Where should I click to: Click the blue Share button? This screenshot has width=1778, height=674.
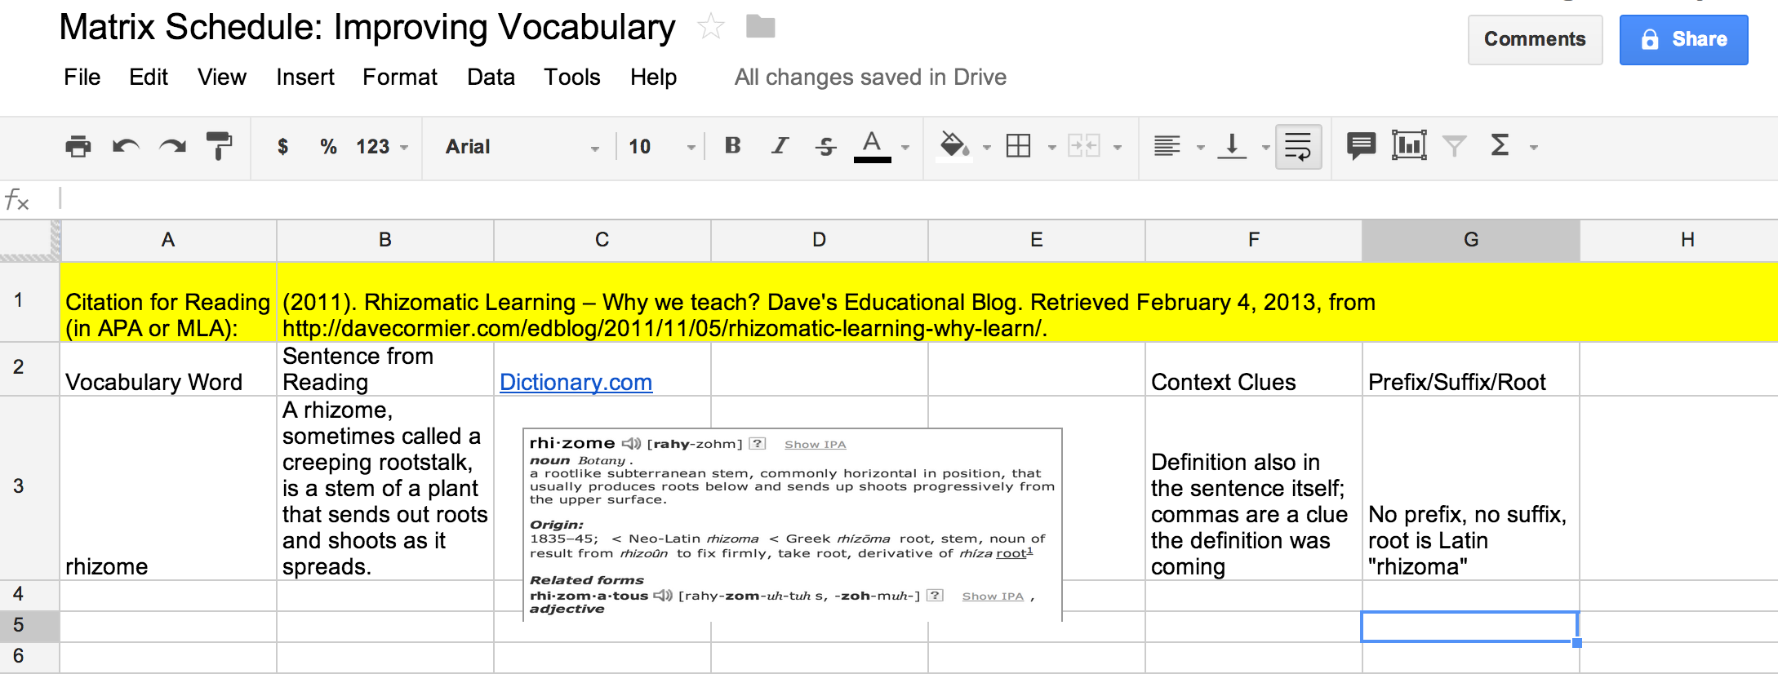click(x=1683, y=39)
